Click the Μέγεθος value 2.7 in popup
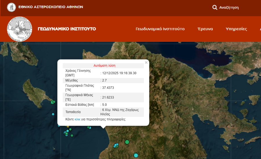 coord(105,80)
